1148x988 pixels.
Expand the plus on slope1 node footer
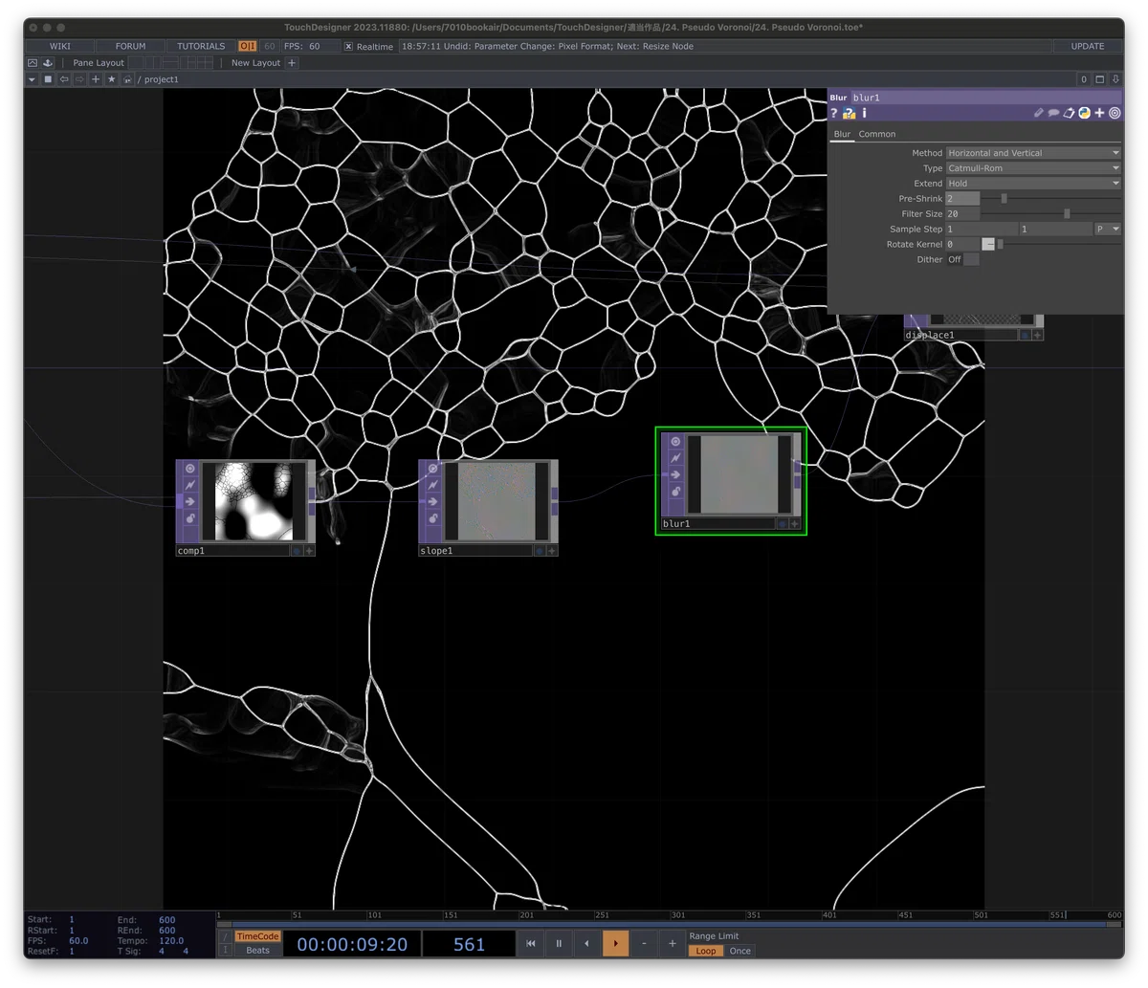tap(552, 551)
